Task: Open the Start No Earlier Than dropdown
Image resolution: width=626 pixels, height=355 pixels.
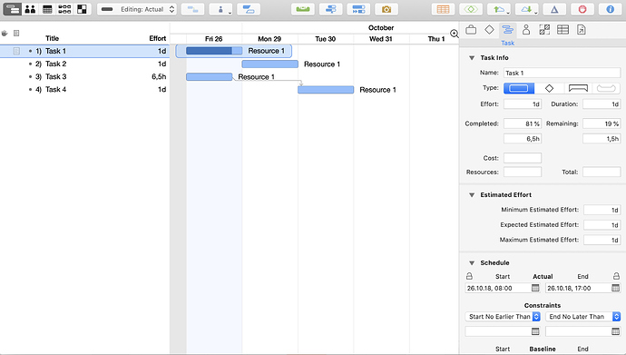Action: (503, 317)
